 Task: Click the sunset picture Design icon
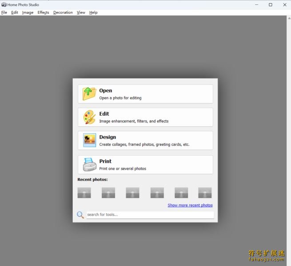(90, 140)
